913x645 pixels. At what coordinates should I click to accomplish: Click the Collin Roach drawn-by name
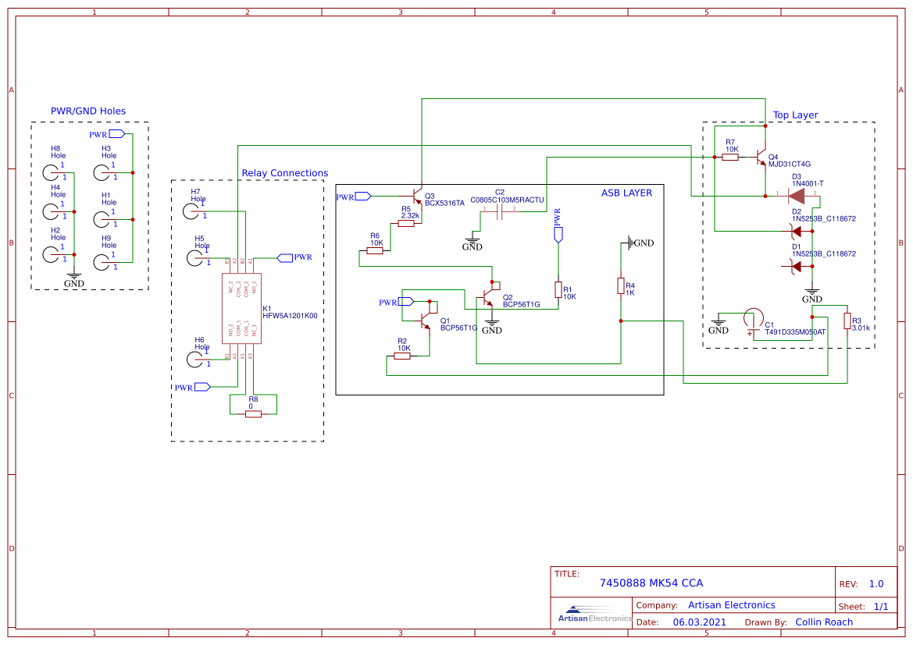(x=824, y=622)
